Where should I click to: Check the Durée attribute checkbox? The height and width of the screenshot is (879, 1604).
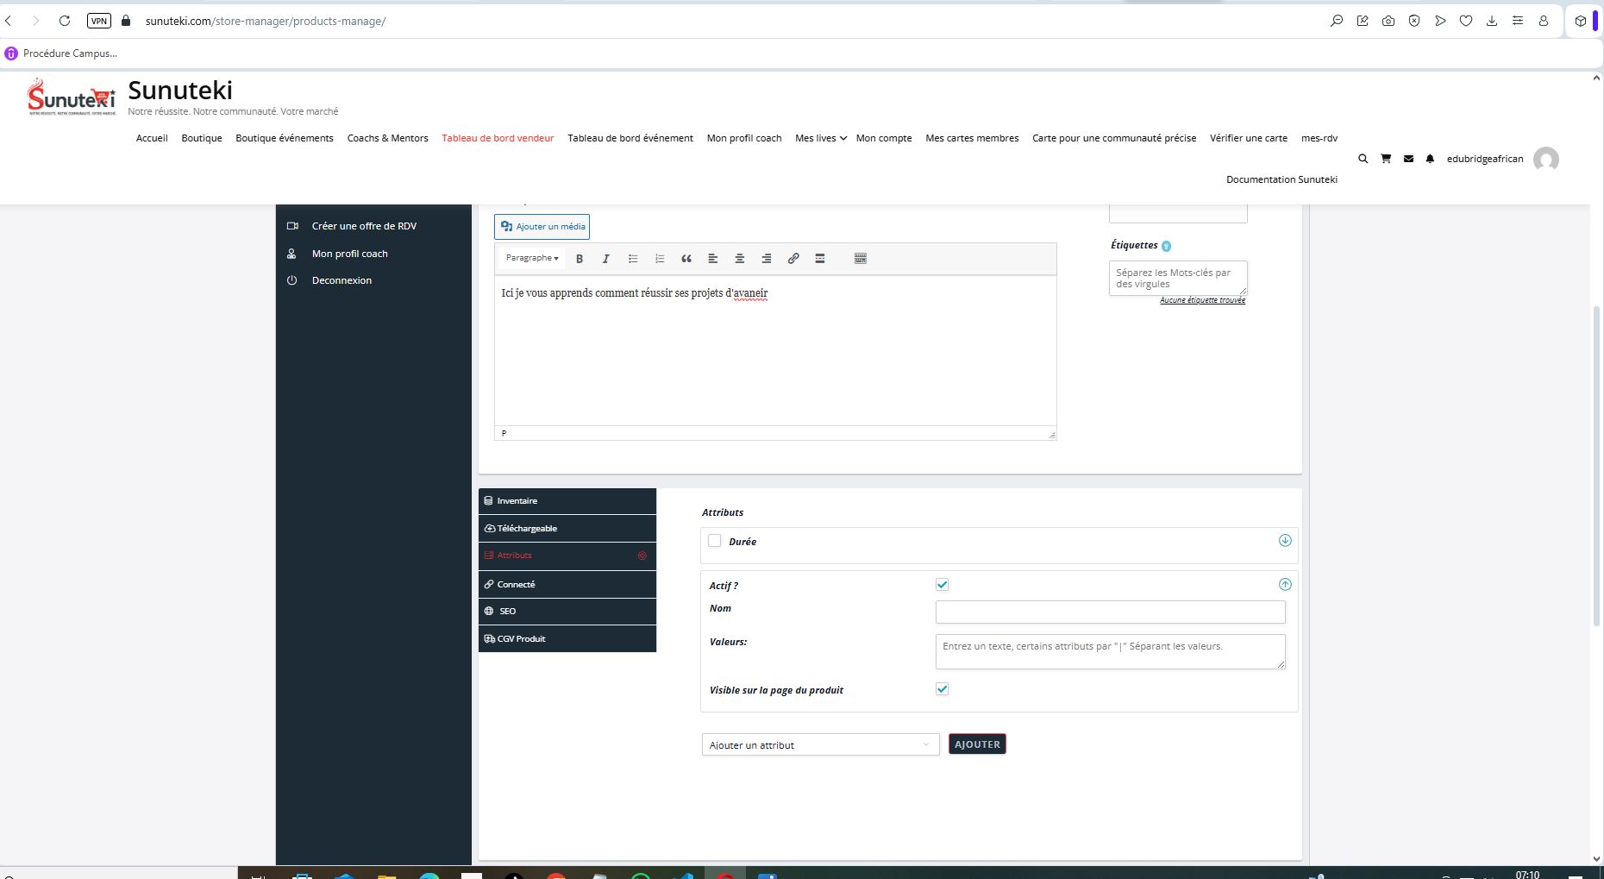point(715,541)
